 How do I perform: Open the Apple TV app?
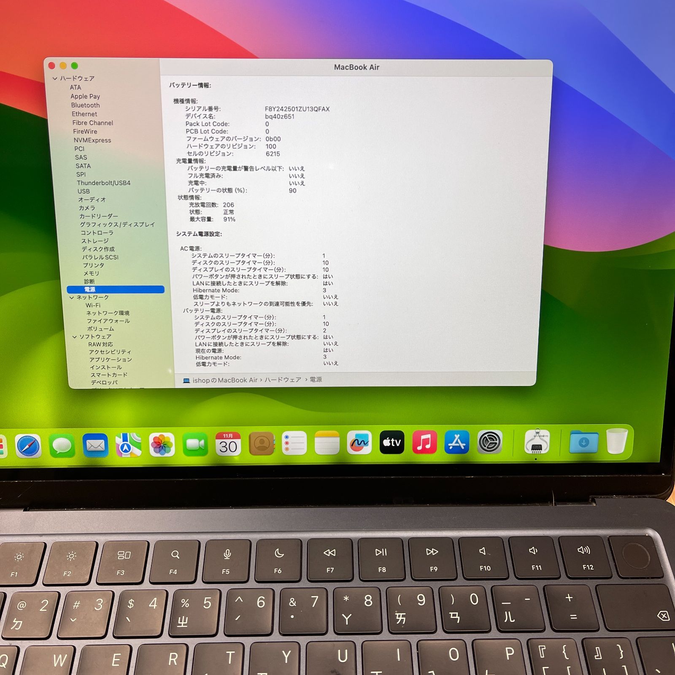tap(391, 443)
